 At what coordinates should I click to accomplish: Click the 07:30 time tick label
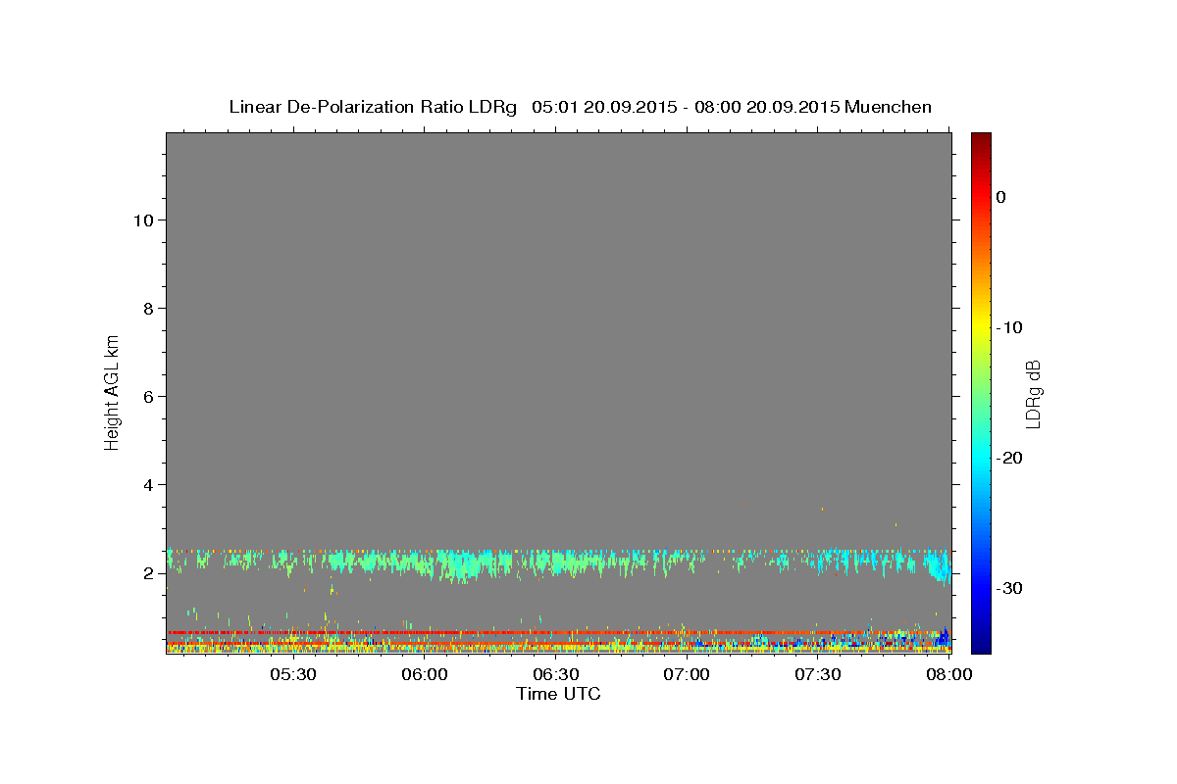(x=818, y=675)
